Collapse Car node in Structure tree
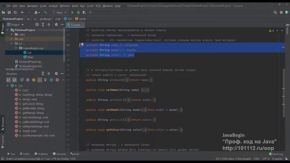Viewport: 290px width, 163px height. (x=8, y=86)
